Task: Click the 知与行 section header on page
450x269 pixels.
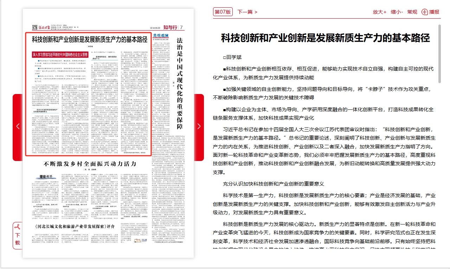Action: tap(171, 27)
